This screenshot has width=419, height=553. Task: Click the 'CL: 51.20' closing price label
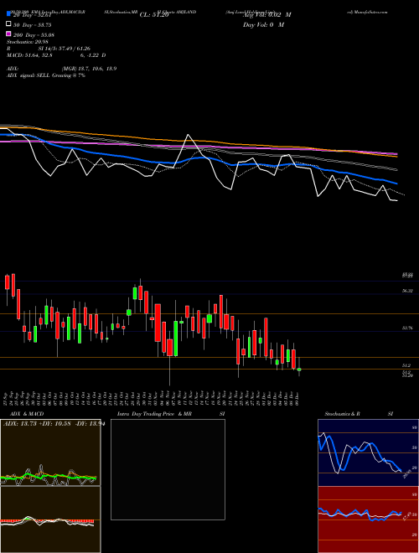coord(154,15)
